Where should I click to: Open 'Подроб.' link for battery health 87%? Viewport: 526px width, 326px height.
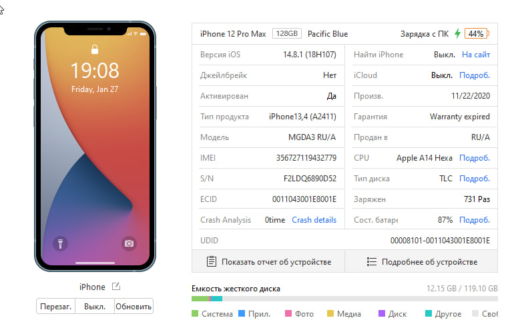[475, 220]
